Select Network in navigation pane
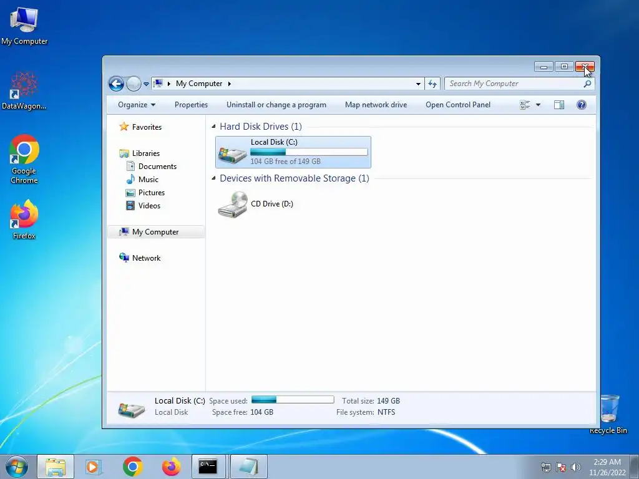The image size is (639, 479). [x=140, y=258]
